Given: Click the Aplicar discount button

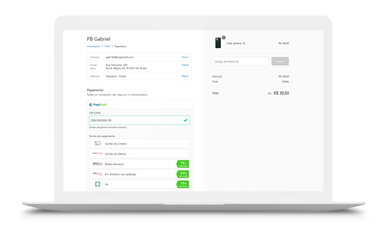Looking at the screenshot, I should [x=280, y=61].
